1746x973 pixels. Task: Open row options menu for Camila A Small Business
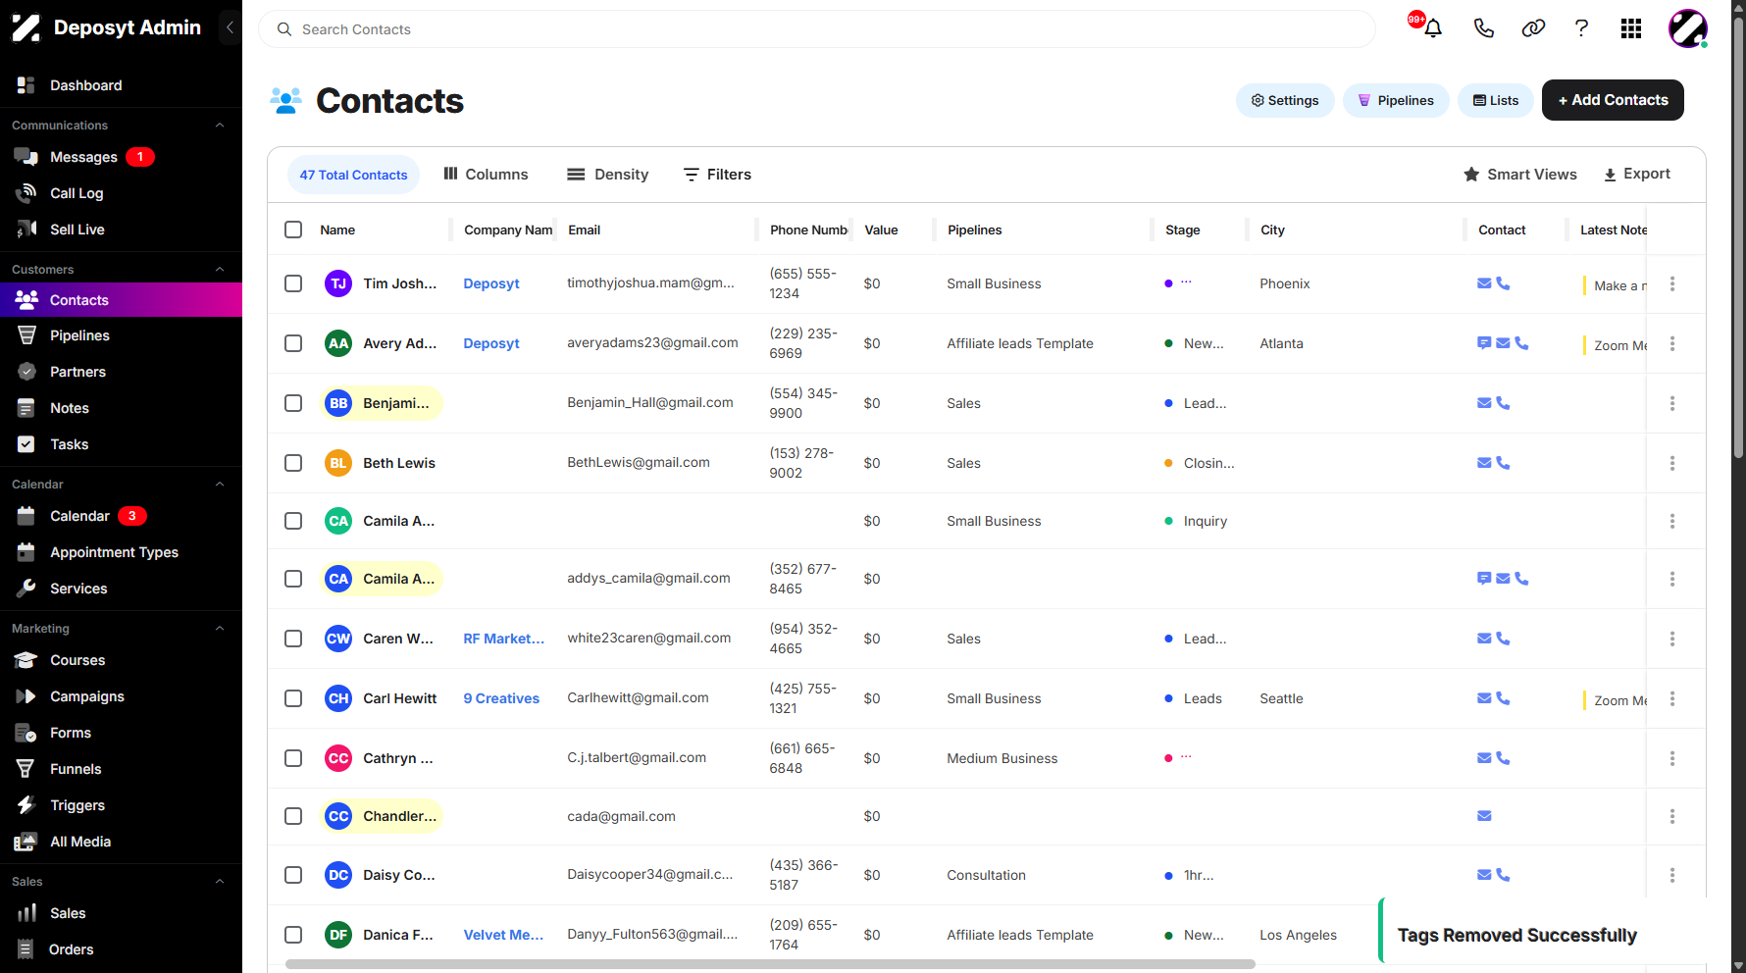[x=1672, y=521]
